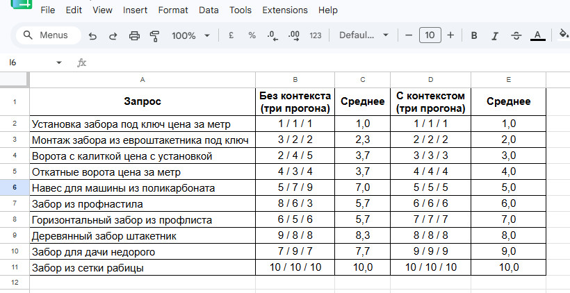Open the Insert menu
Image resolution: width=570 pixels, height=293 pixels.
pyautogui.click(x=135, y=10)
